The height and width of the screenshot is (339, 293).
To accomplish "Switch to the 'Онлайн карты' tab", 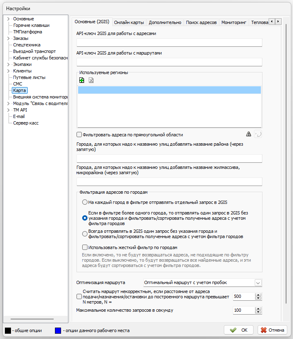I will coord(129,22).
